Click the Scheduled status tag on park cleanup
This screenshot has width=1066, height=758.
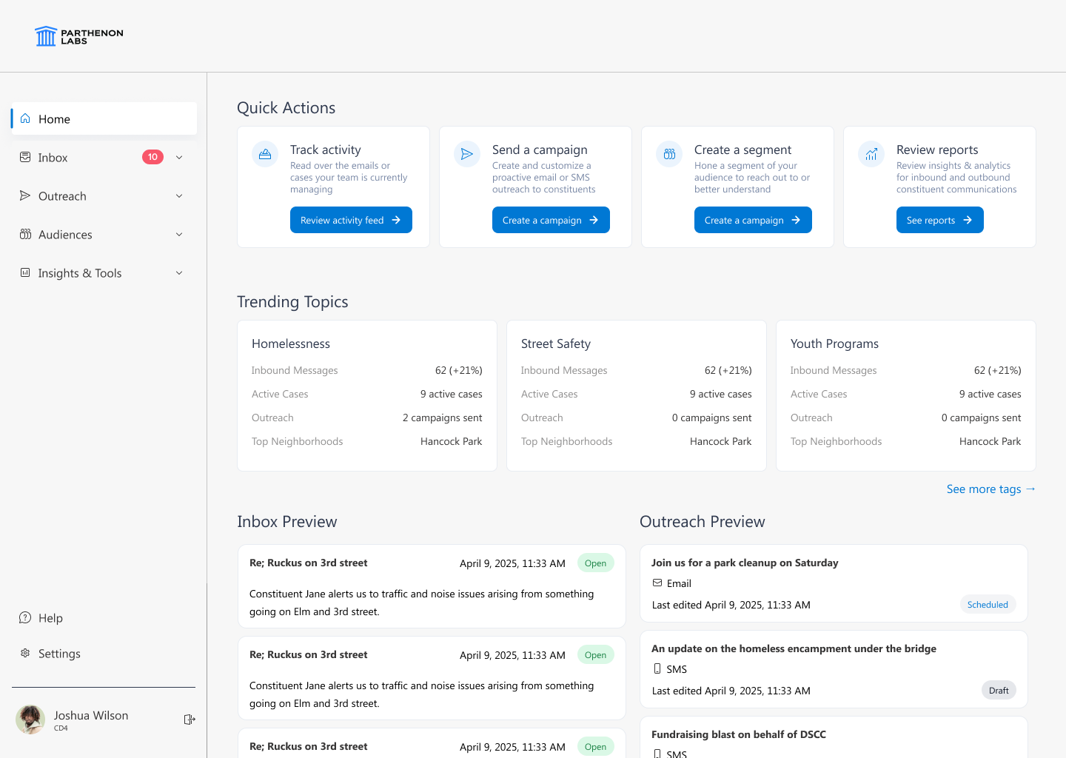(x=988, y=604)
